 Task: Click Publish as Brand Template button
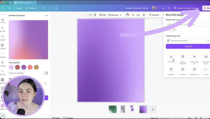[187, 8]
